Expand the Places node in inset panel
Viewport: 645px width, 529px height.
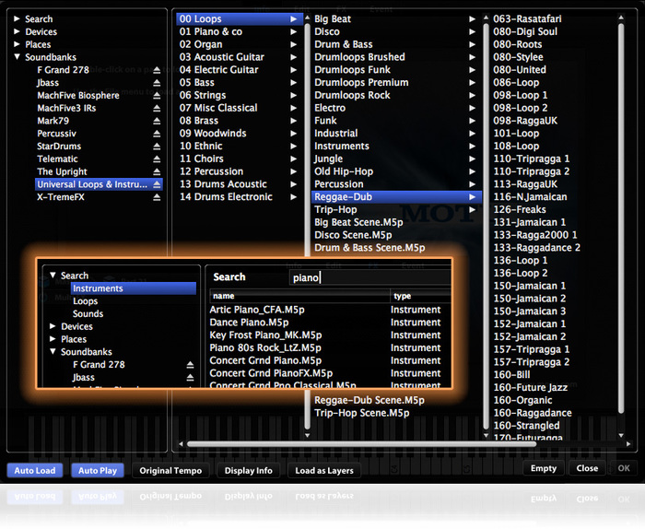tap(53, 339)
